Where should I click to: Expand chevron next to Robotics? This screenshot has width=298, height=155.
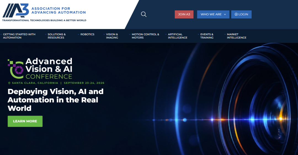point(78,34)
